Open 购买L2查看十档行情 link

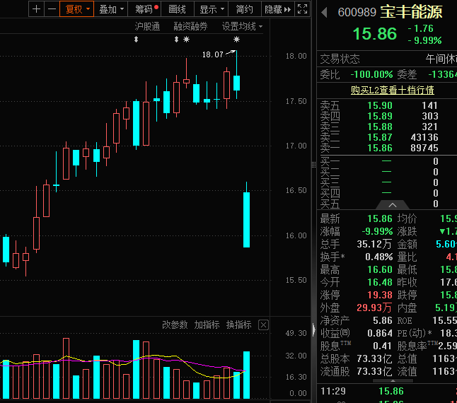pyautogui.click(x=393, y=90)
